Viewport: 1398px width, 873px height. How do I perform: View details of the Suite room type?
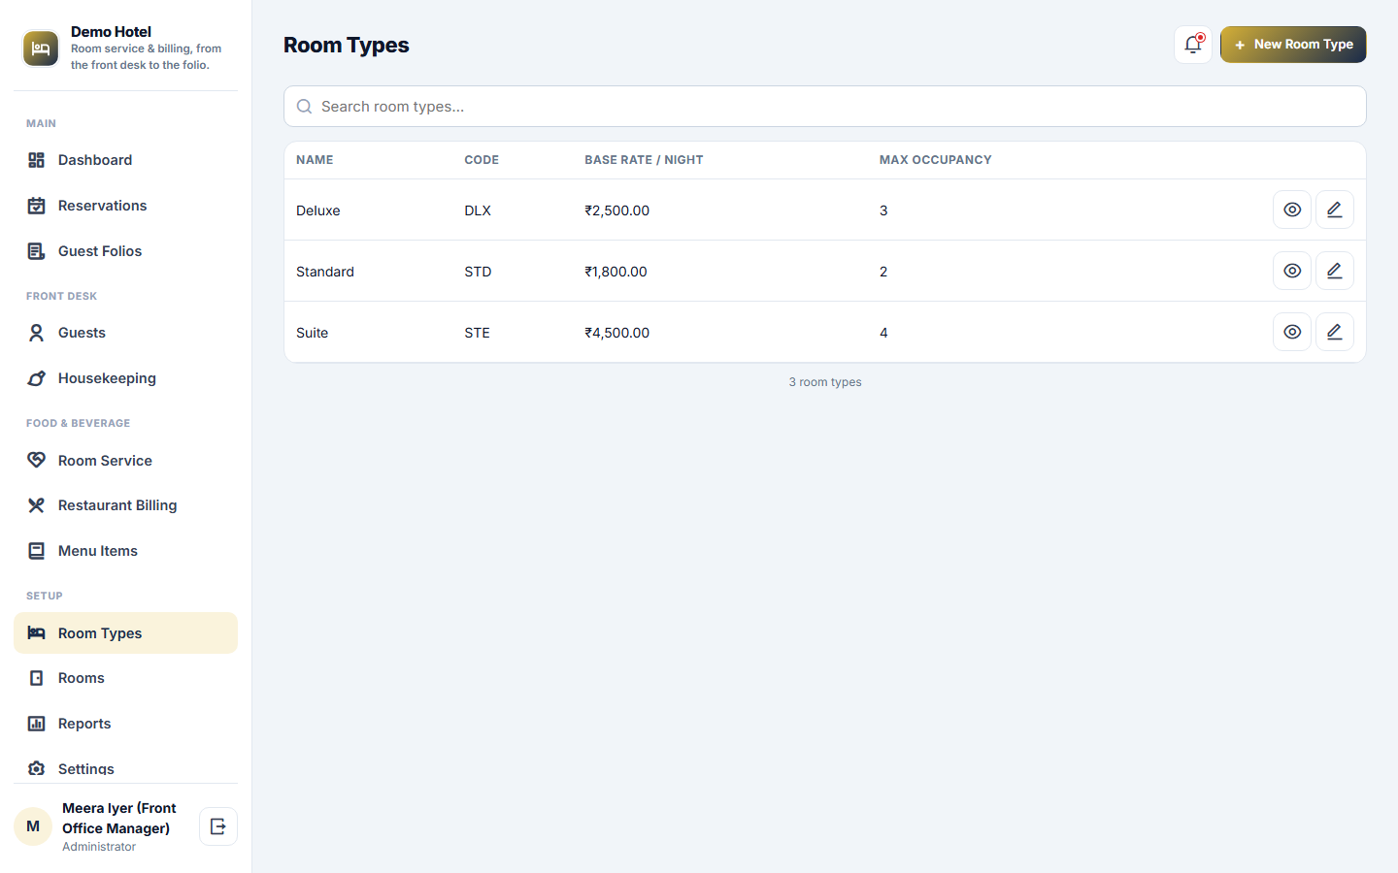pyautogui.click(x=1292, y=332)
